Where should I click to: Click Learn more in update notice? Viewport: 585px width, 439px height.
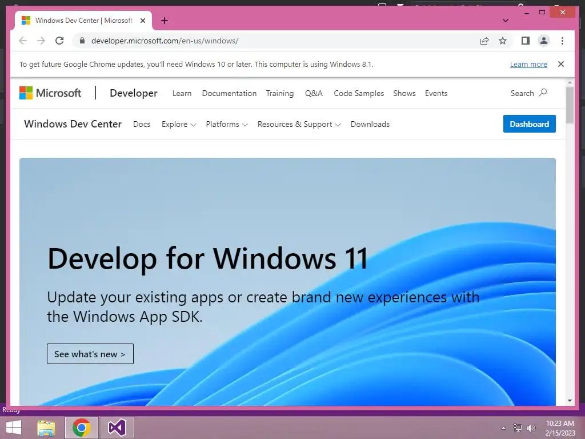point(528,64)
